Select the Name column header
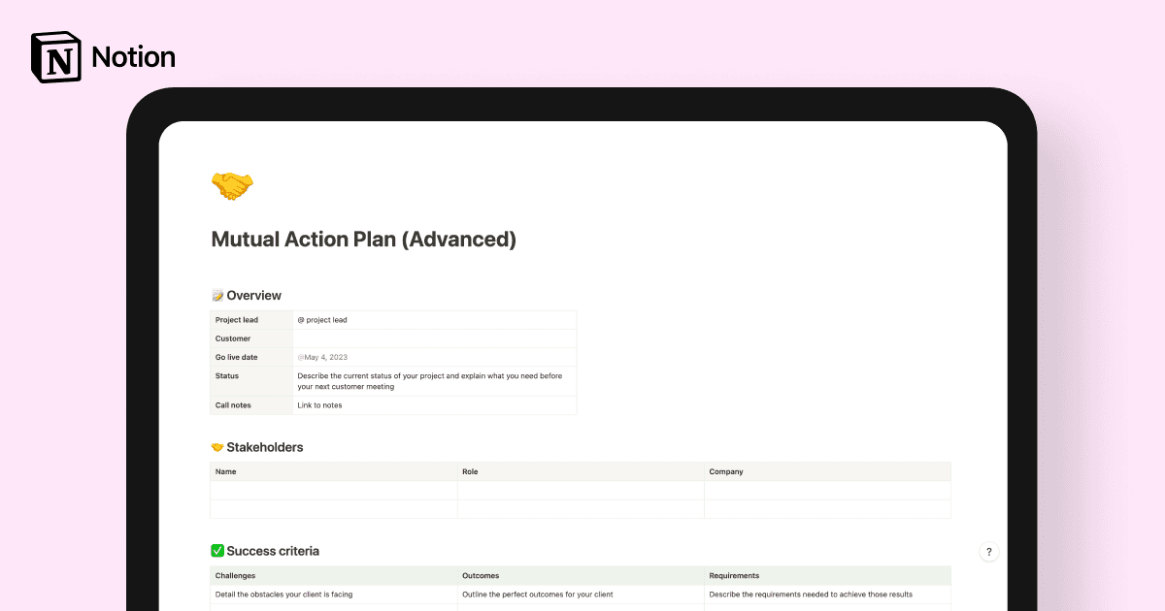Screen dimensions: 1165x611 225,471
